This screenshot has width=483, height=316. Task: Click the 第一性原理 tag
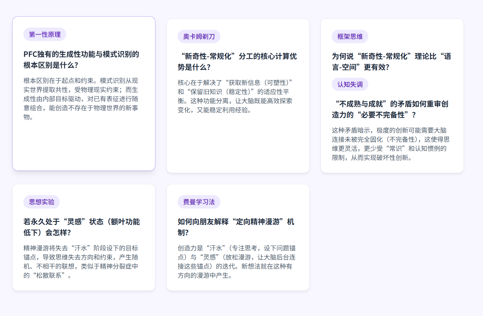click(45, 35)
